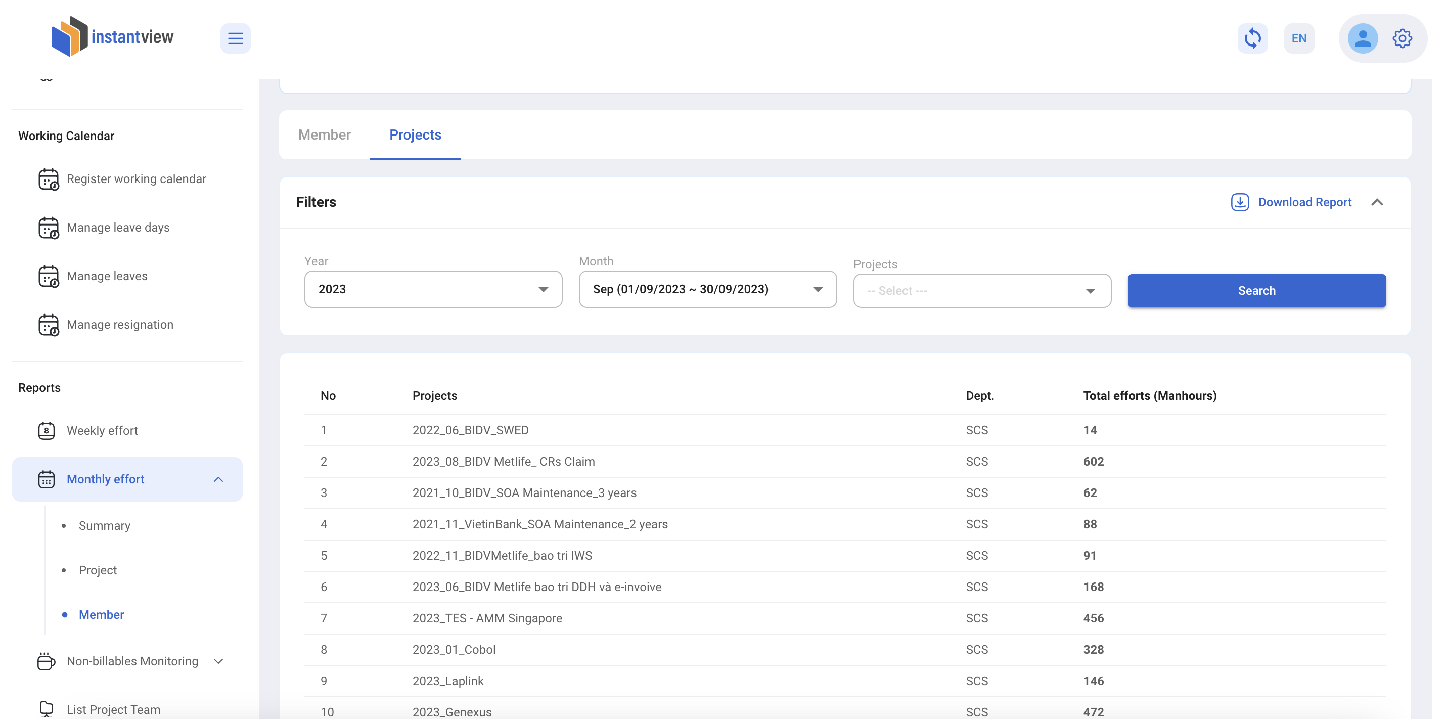Collapse the Monthly effort menu
This screenshot has width=1446, height=719.
218,479
